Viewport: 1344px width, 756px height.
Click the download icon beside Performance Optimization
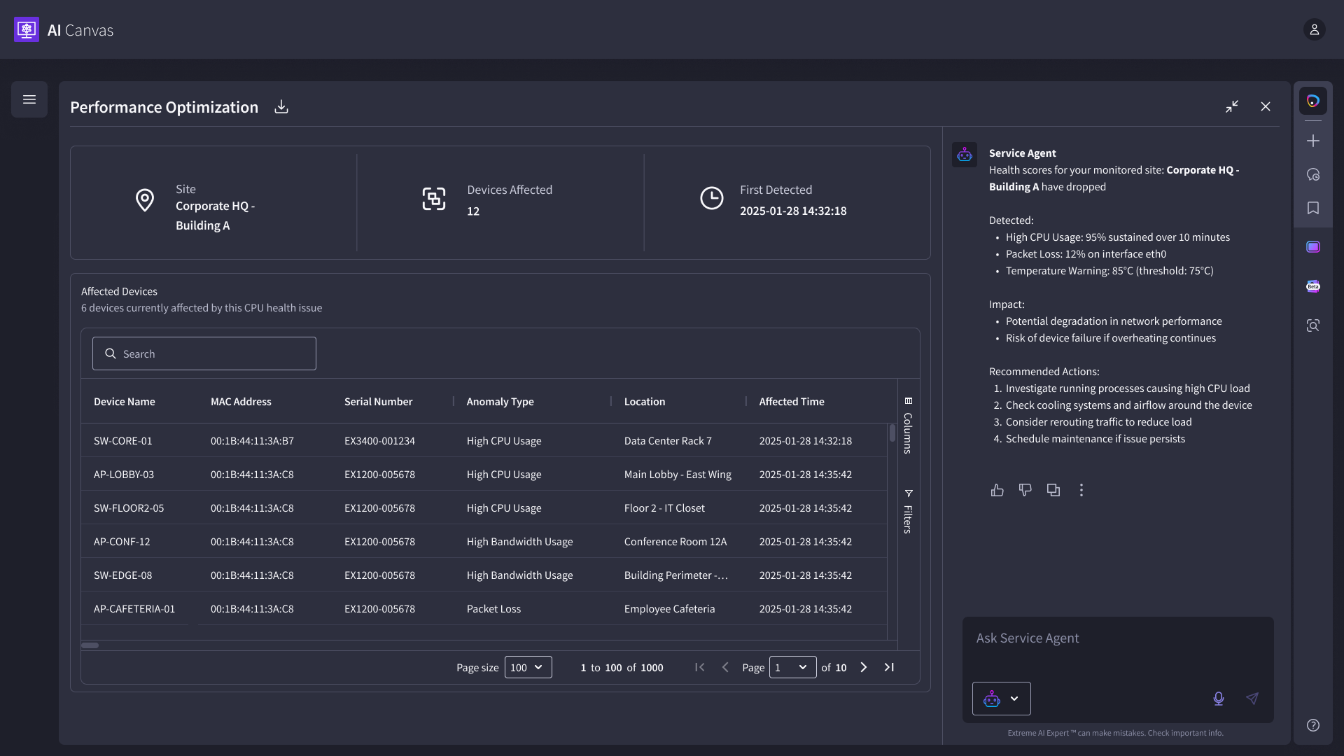point(281,106)
